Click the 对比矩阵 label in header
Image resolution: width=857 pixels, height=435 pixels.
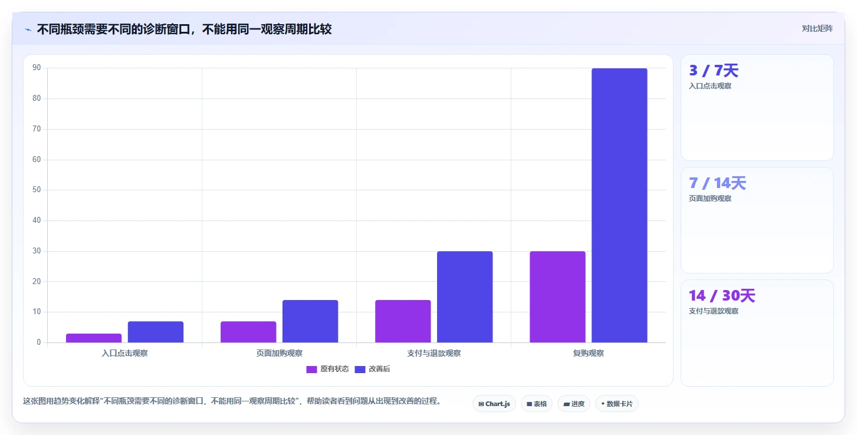click(x=817, y=28)
